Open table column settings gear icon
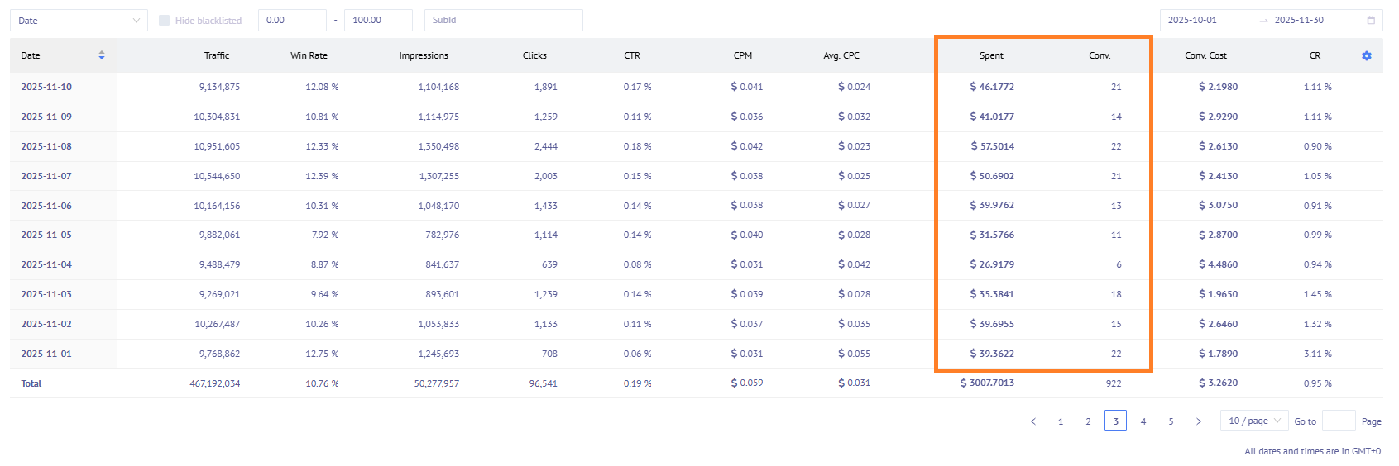The height and width of the screenshot is (466, 1399). click(1366, 55)
